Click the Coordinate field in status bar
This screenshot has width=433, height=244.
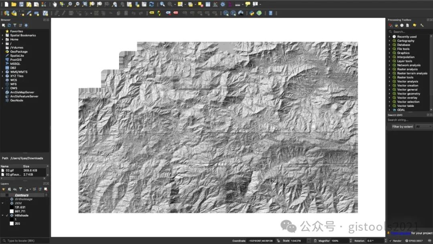pos(261,241)
